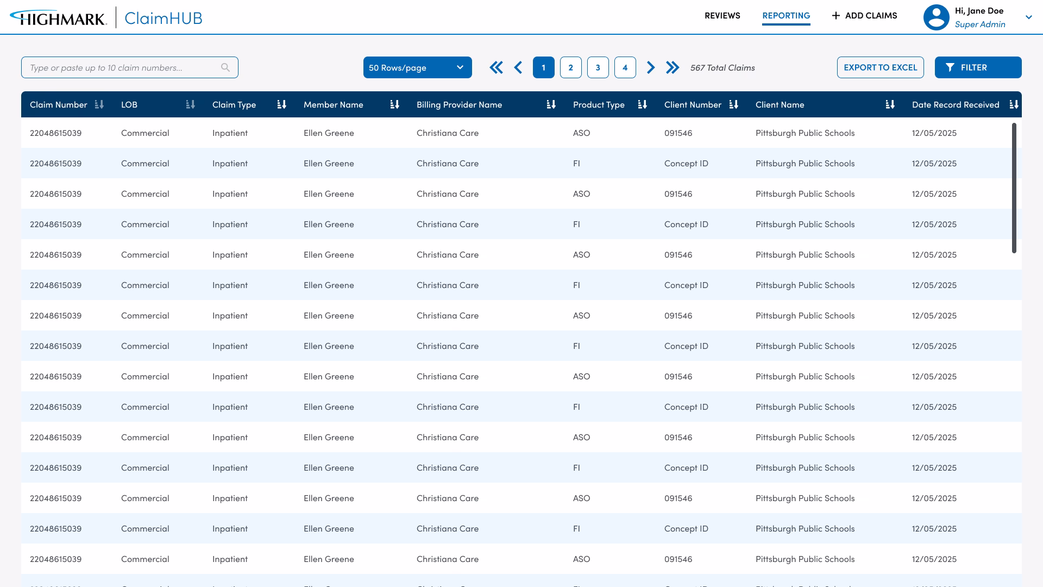Sort by Claim Number column icon
Viewport: 1043px width, 587px height.
pos(99,104)
